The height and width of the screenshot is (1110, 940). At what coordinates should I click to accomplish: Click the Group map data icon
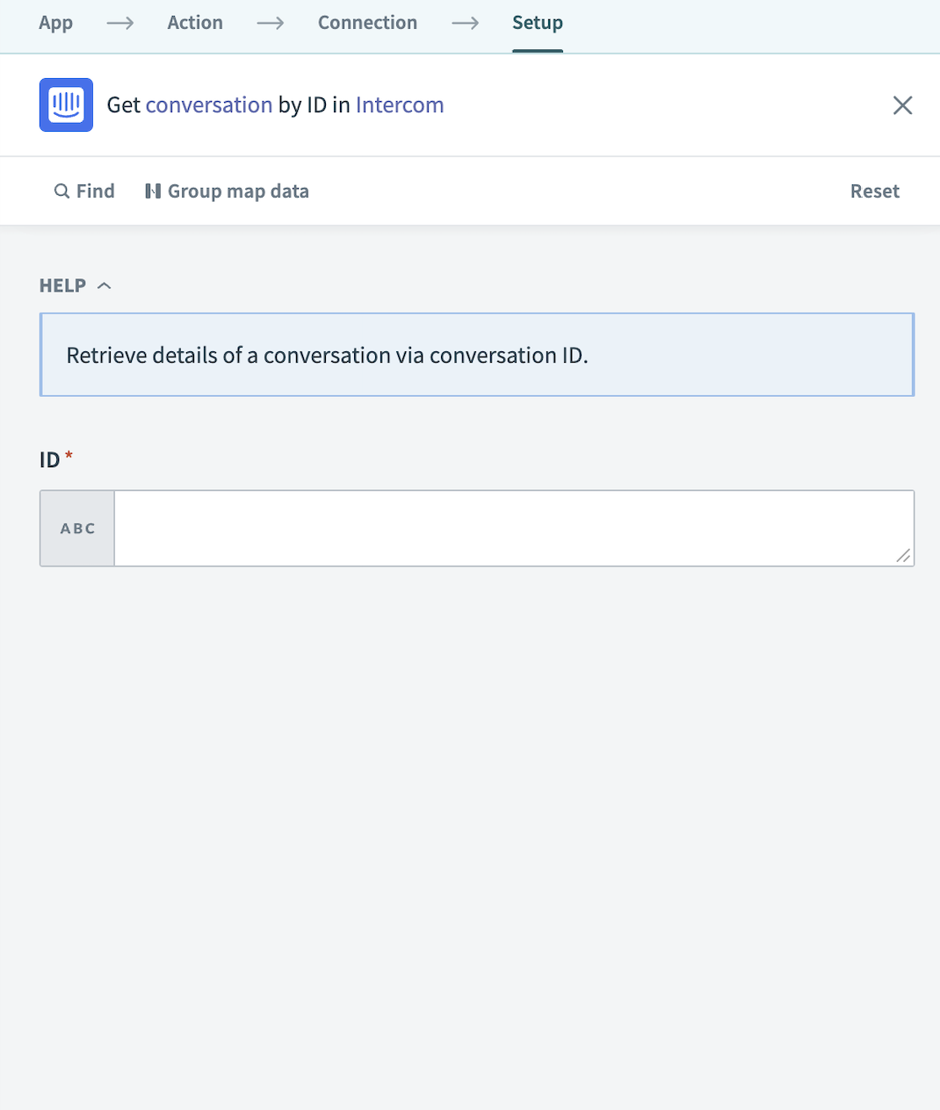[x=152, y=191]
